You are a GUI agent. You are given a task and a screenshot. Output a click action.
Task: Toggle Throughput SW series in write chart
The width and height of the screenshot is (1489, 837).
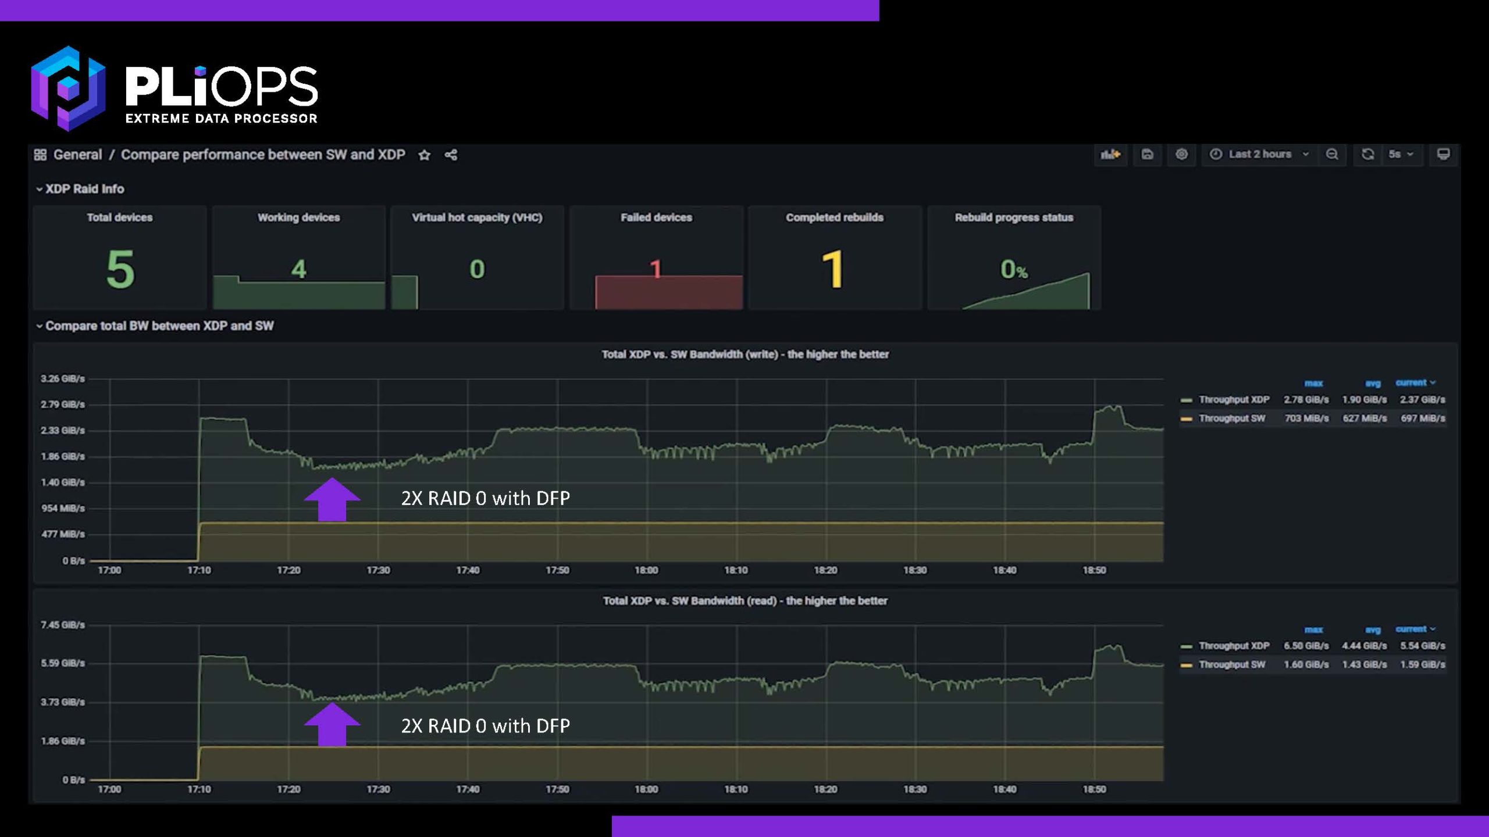1231,419
